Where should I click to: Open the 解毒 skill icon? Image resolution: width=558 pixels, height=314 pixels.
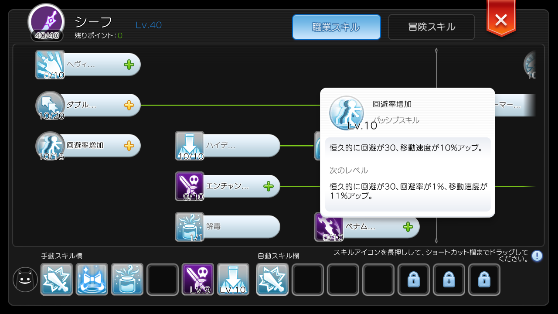point(190,227)
